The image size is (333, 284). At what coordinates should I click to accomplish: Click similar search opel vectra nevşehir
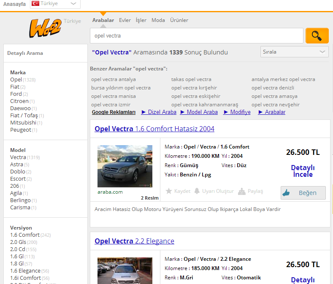[276, 105]
